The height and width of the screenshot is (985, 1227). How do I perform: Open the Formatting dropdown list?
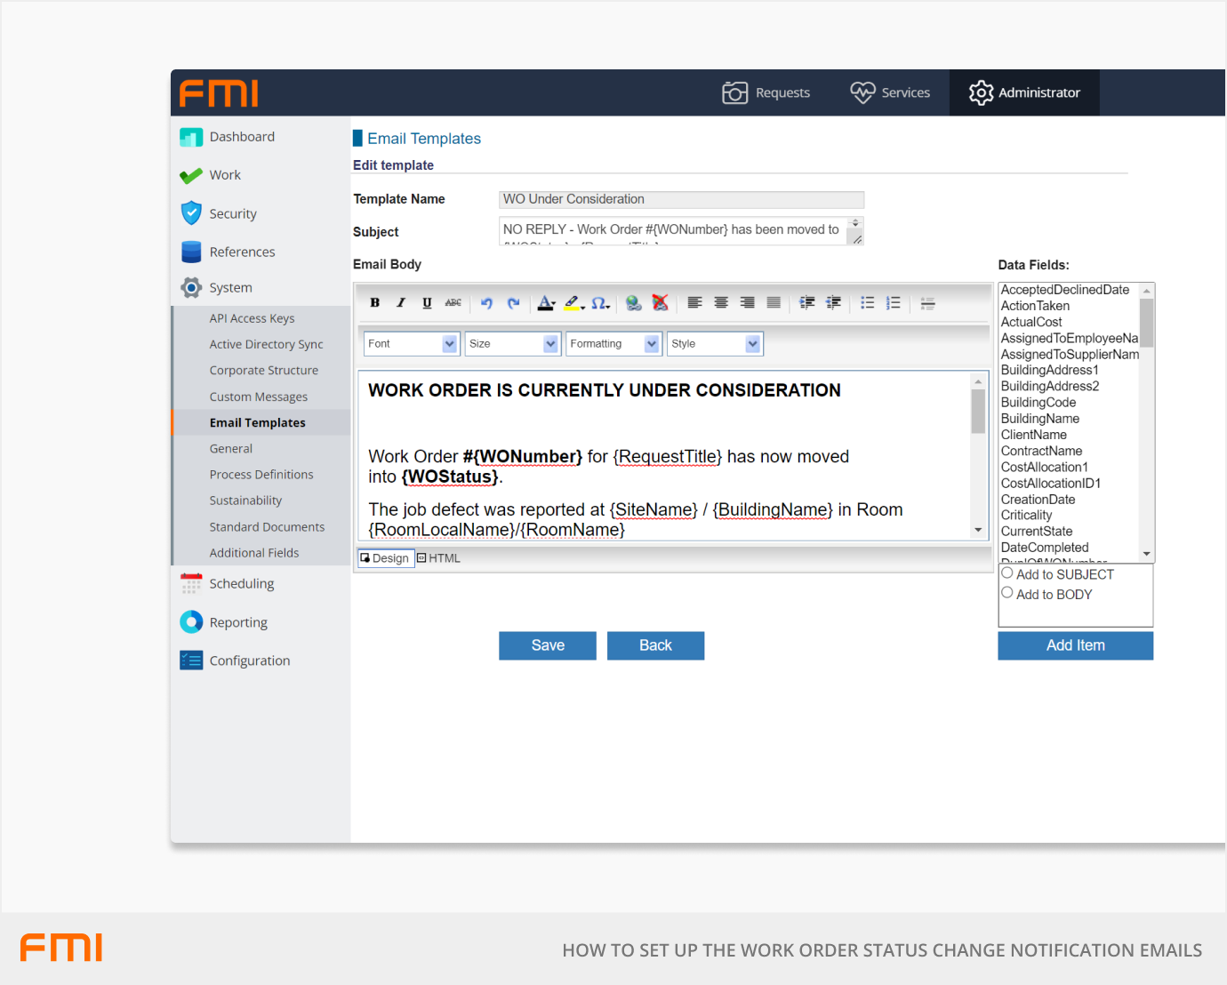[613, 344]
